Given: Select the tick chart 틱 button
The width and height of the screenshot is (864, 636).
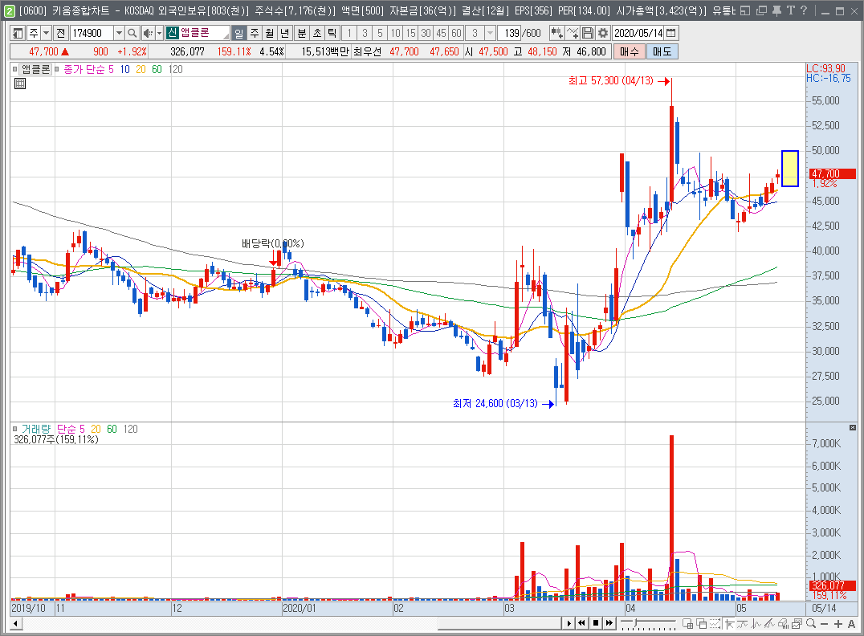Looking at the screenshot, I should [332, 33].
